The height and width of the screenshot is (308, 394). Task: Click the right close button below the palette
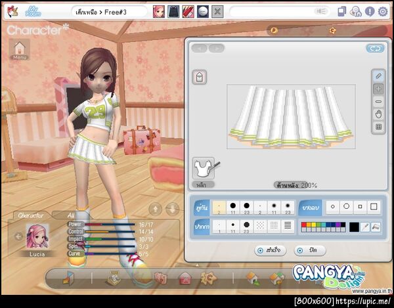pyautogui.click(x=309, y=250)
